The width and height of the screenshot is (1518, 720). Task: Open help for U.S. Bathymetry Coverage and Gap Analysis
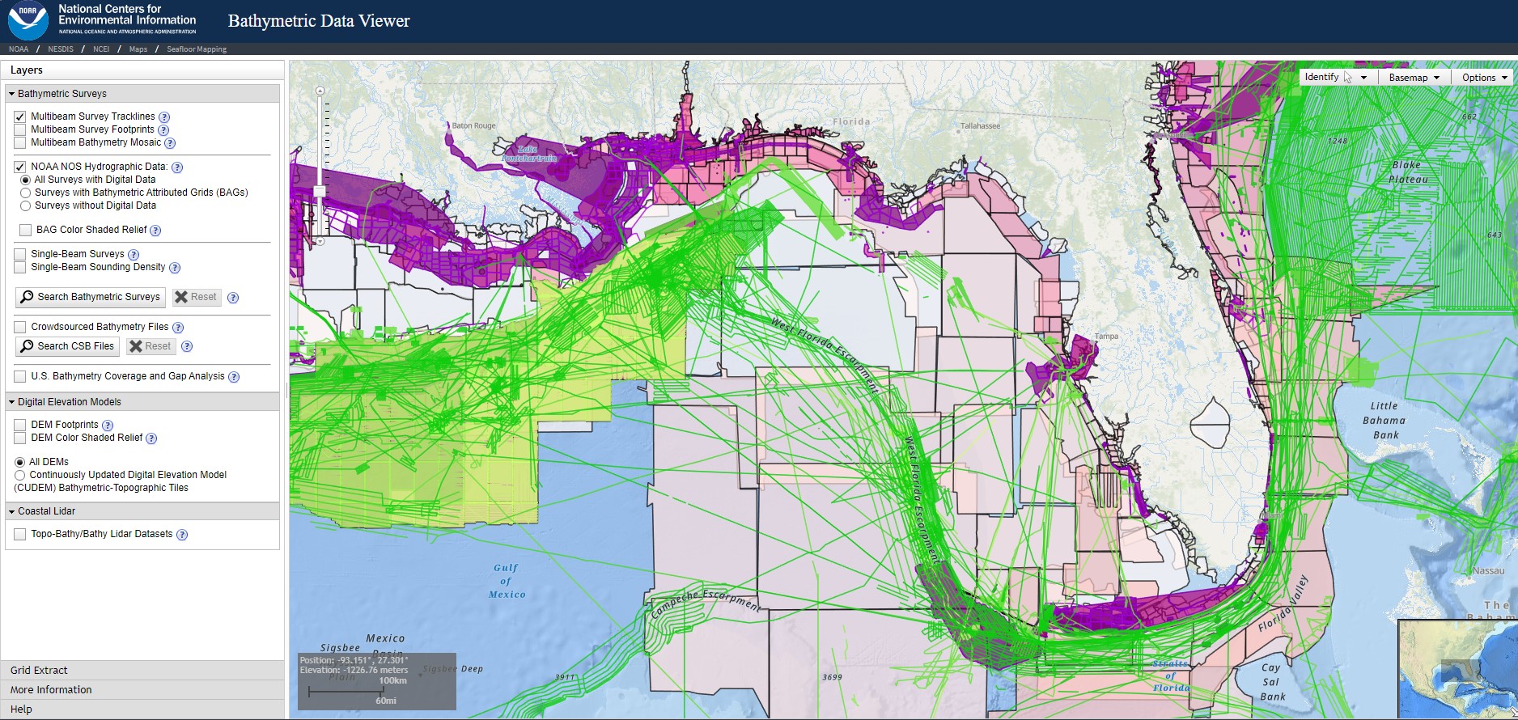click(x=234, y=377)
